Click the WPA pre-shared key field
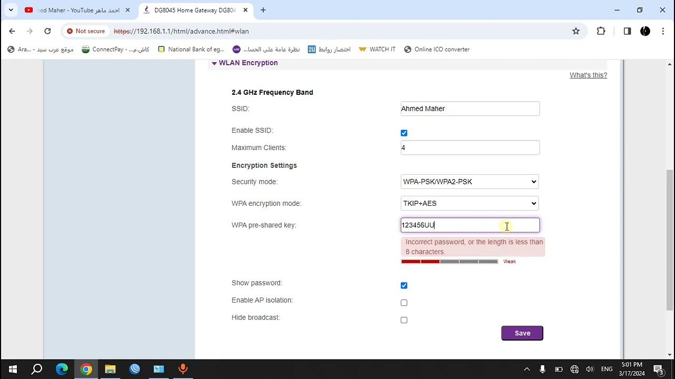Screen dimensions: 675x379 click(470, 225)
